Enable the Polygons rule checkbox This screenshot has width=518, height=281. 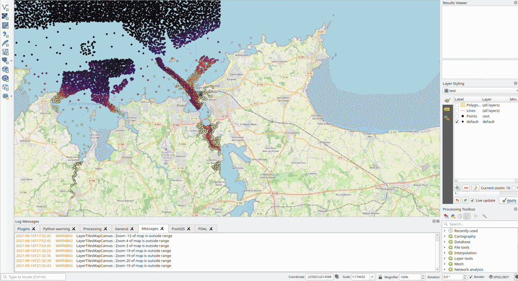click(x=457, y=105)
